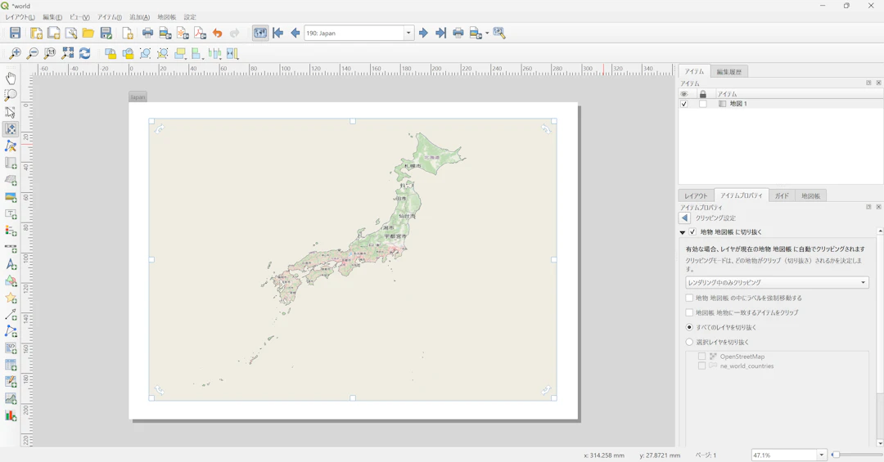Viewport: 884px width, 462px height.
Task: Click the Save layout icon
Action: tap(15, 34)
